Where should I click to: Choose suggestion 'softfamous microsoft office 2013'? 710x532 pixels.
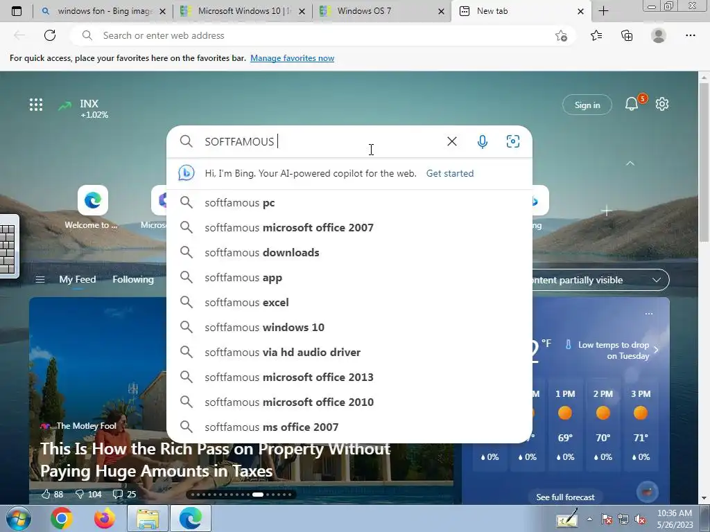349,376
